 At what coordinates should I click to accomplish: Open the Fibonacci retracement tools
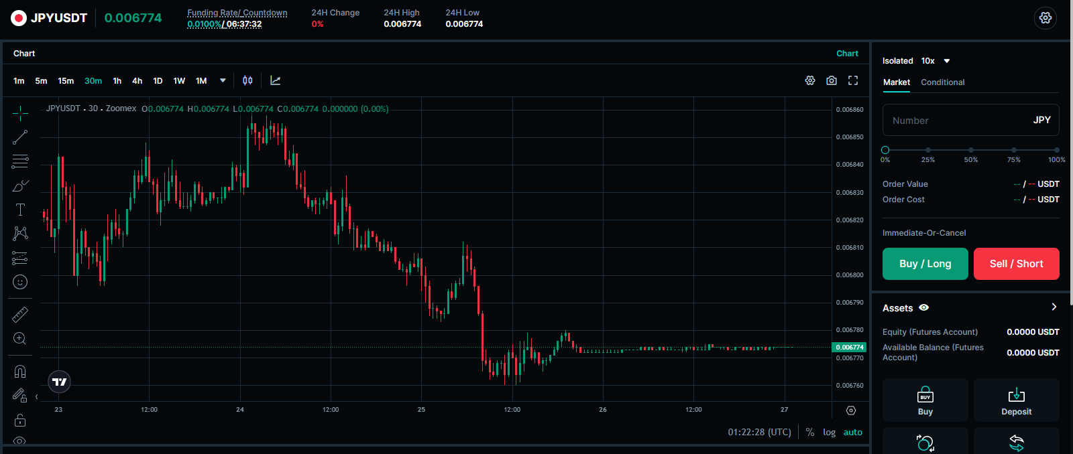[x=20, y=161]
